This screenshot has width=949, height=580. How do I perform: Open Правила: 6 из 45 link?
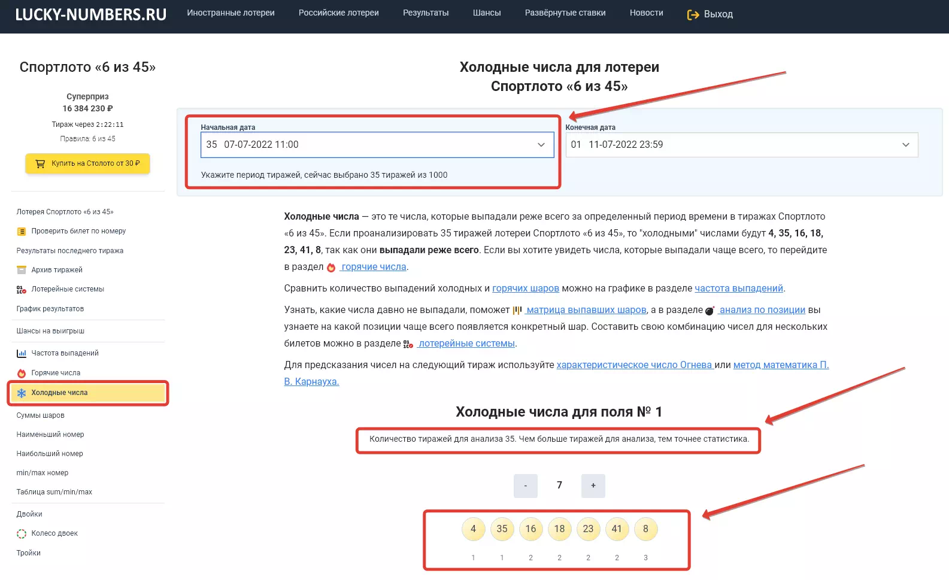point(87,139)
